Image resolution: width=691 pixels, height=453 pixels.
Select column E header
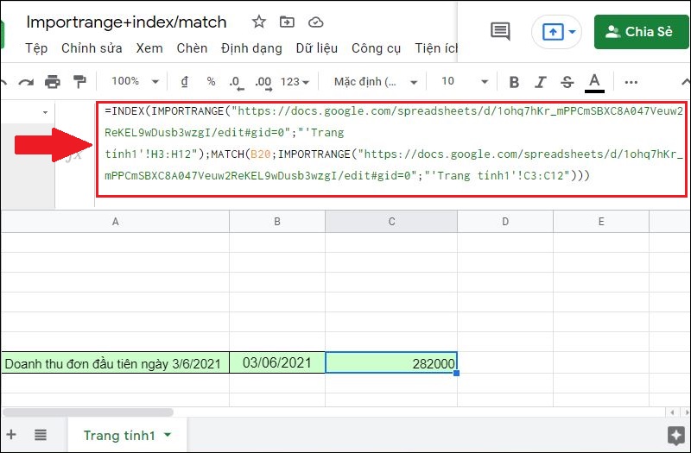point(601,222)
